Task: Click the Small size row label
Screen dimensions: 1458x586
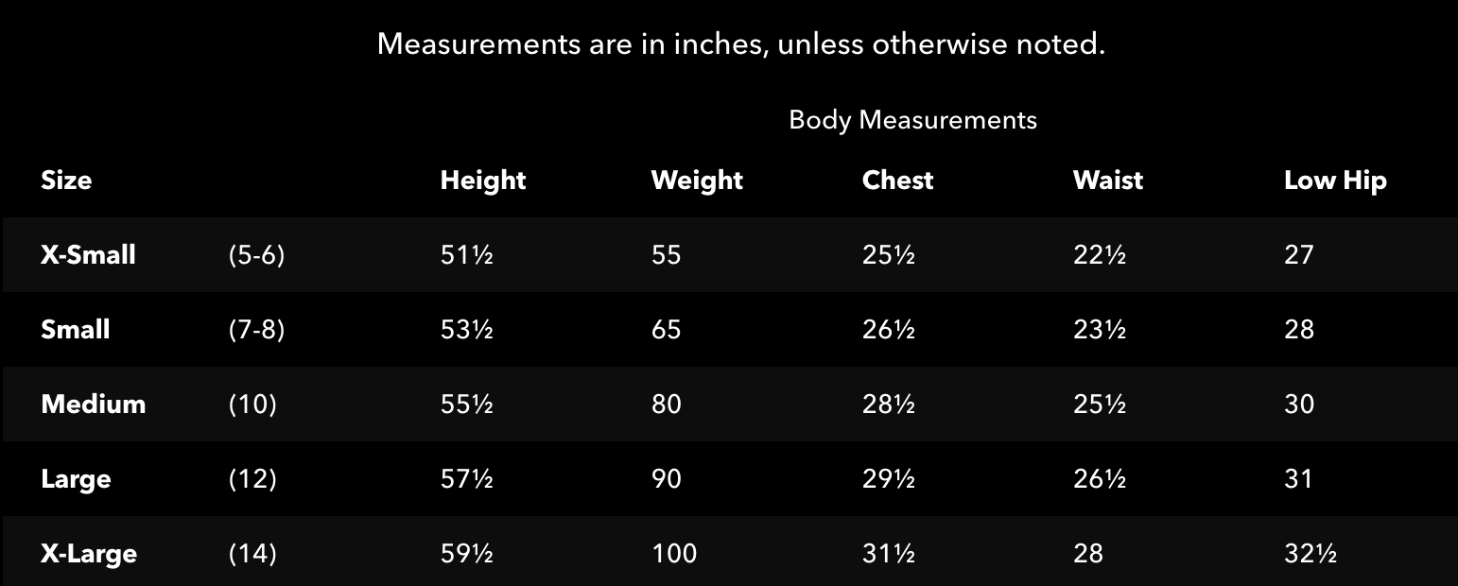Action: 76,330
